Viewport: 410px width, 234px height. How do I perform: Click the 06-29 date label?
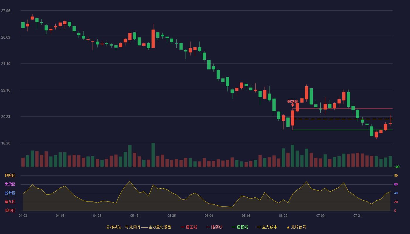coord(283,216)
